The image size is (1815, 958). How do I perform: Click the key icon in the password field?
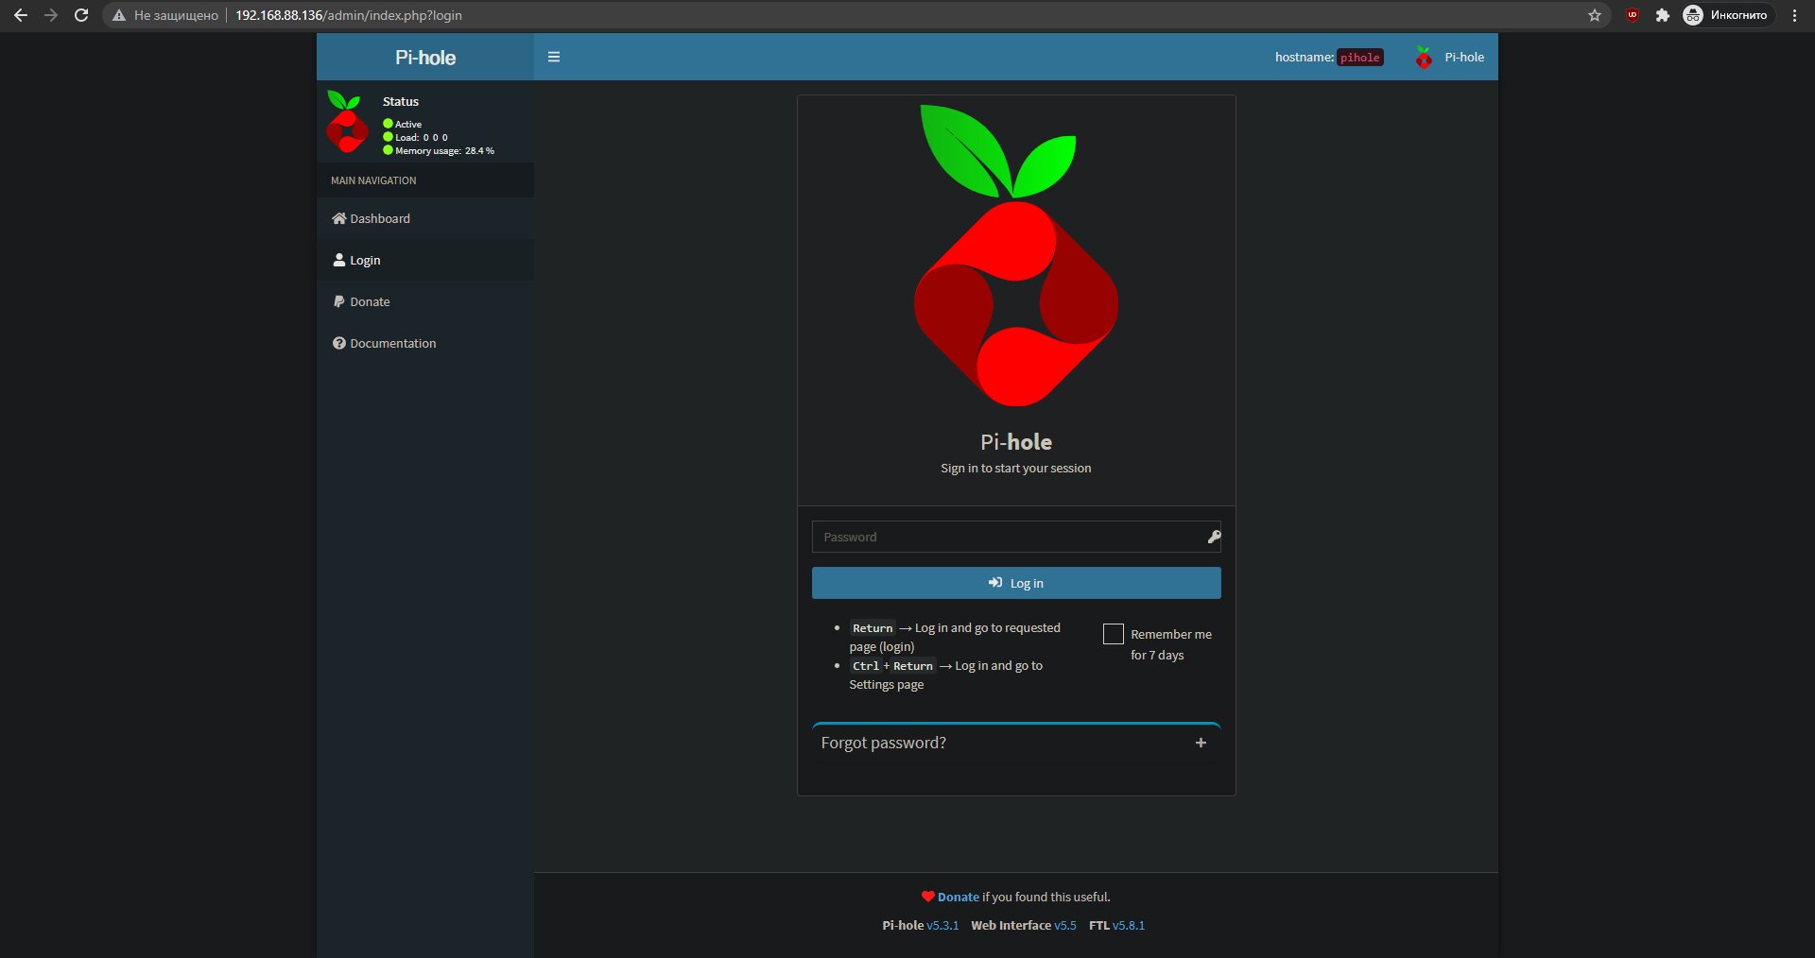(x=1214, y=537)
